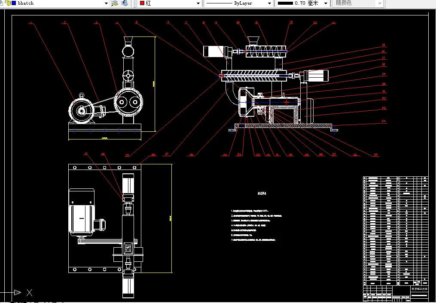Screen dimensions: 436x303
Task: Click the yellow layer lock icon
Action: click(x=8, y=3)
